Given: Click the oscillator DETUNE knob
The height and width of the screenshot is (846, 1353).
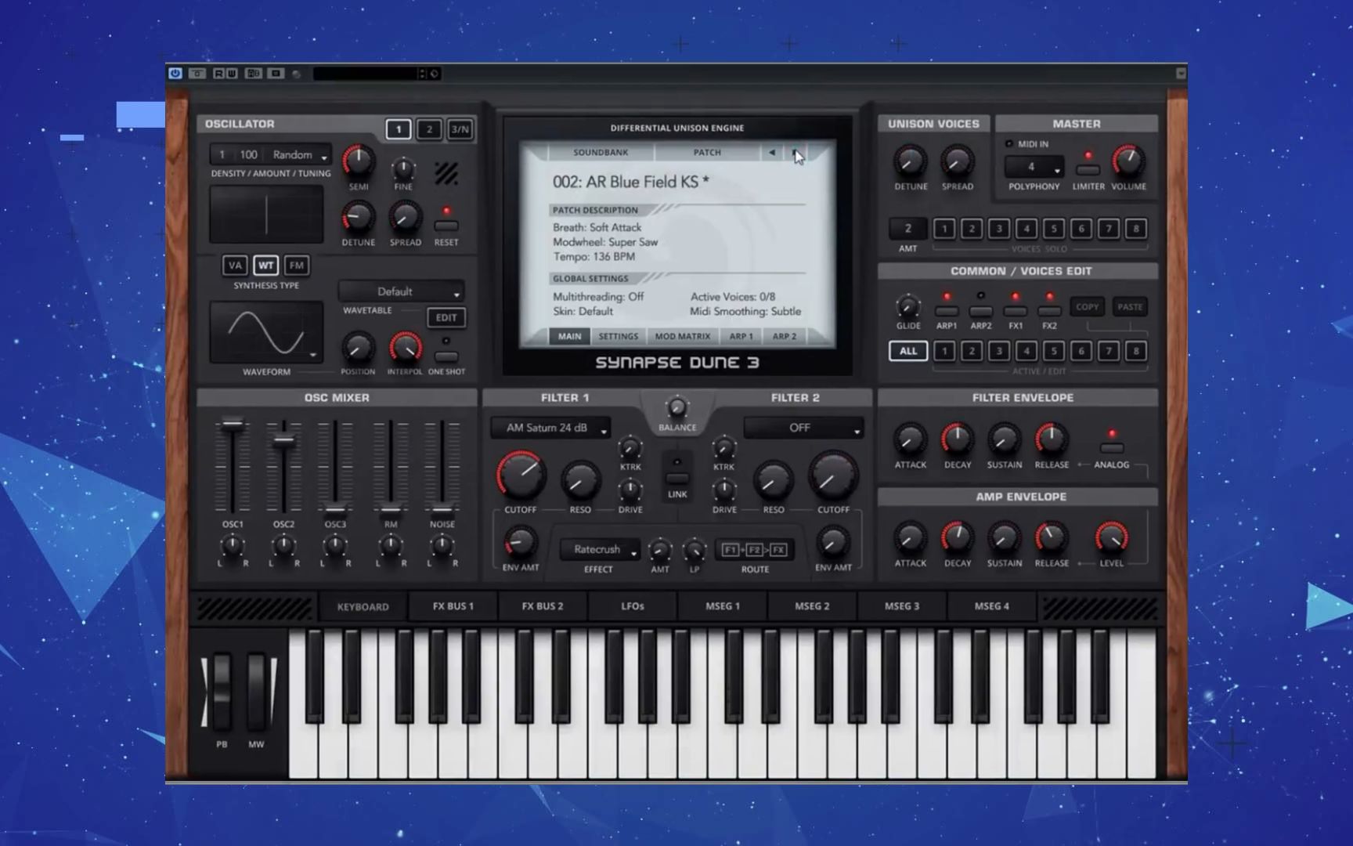Looking at the screenshot, I should point(358,217).
